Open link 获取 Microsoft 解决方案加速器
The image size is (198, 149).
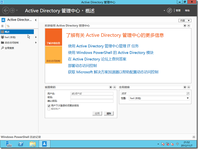click(113, 72)
